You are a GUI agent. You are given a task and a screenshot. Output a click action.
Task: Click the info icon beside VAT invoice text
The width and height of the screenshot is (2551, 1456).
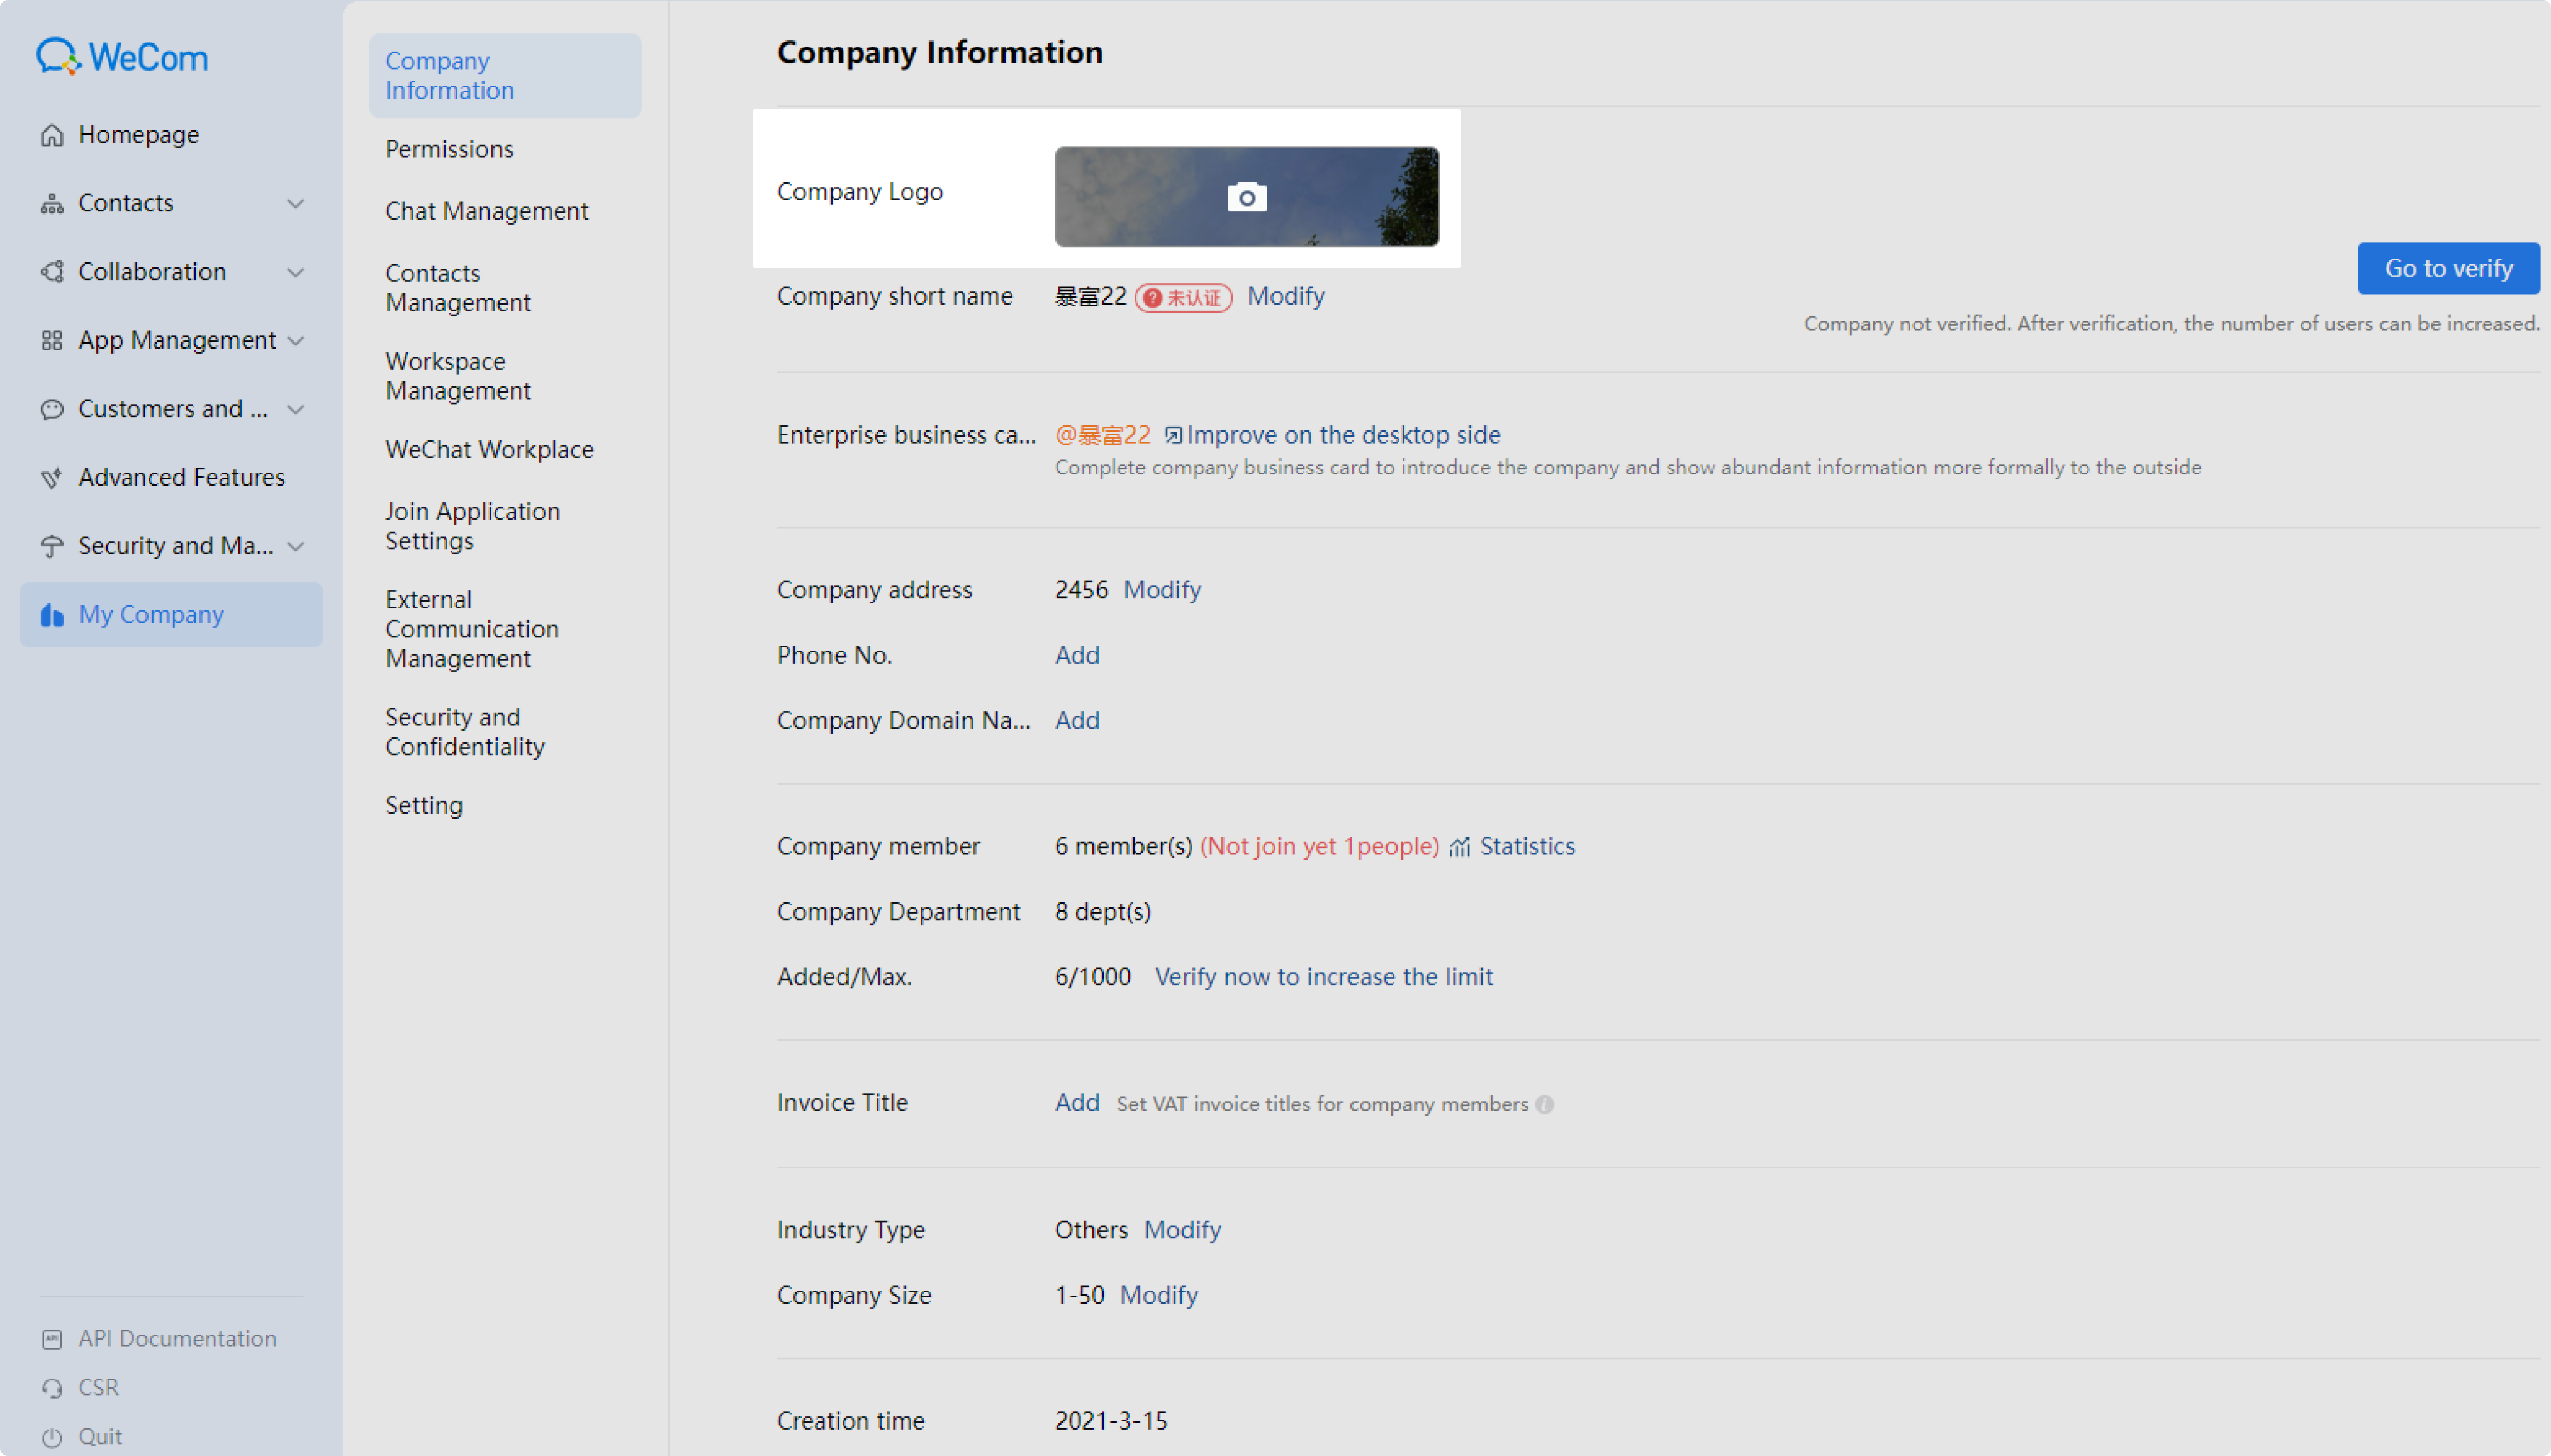coord(1544,1104)
